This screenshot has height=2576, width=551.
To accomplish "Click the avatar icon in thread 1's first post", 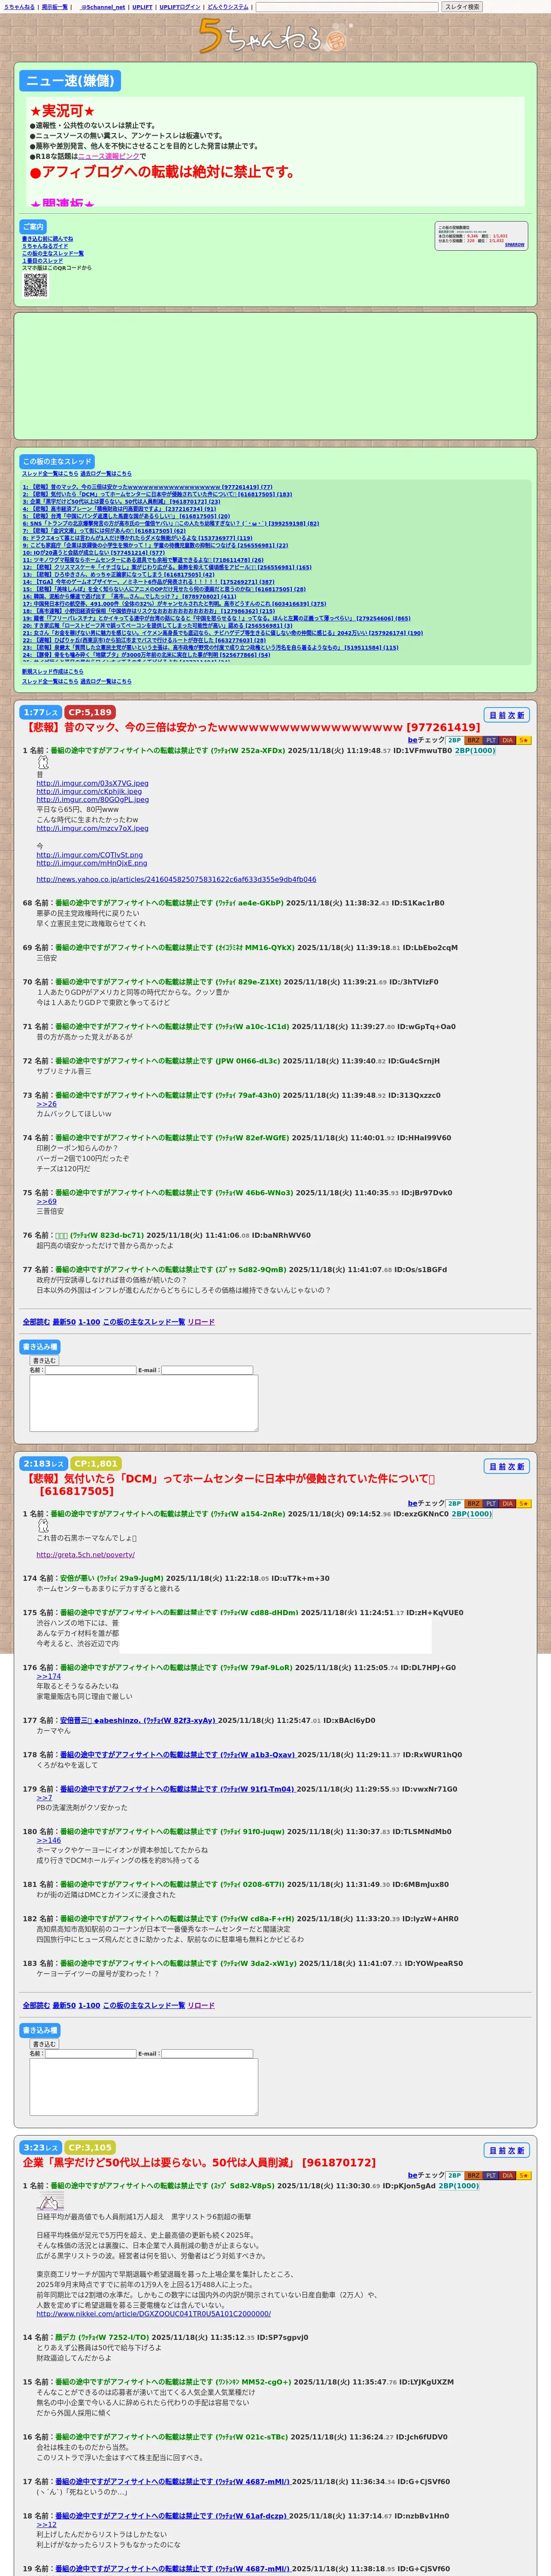I will pos(43,762).
